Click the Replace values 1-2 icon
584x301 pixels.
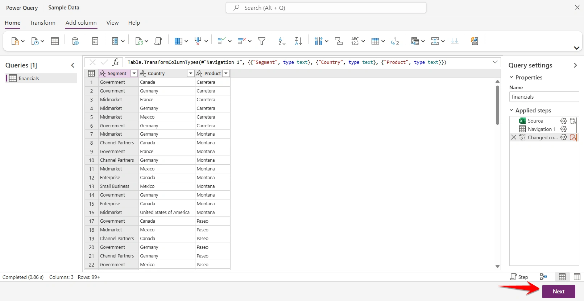pos(395,41)
